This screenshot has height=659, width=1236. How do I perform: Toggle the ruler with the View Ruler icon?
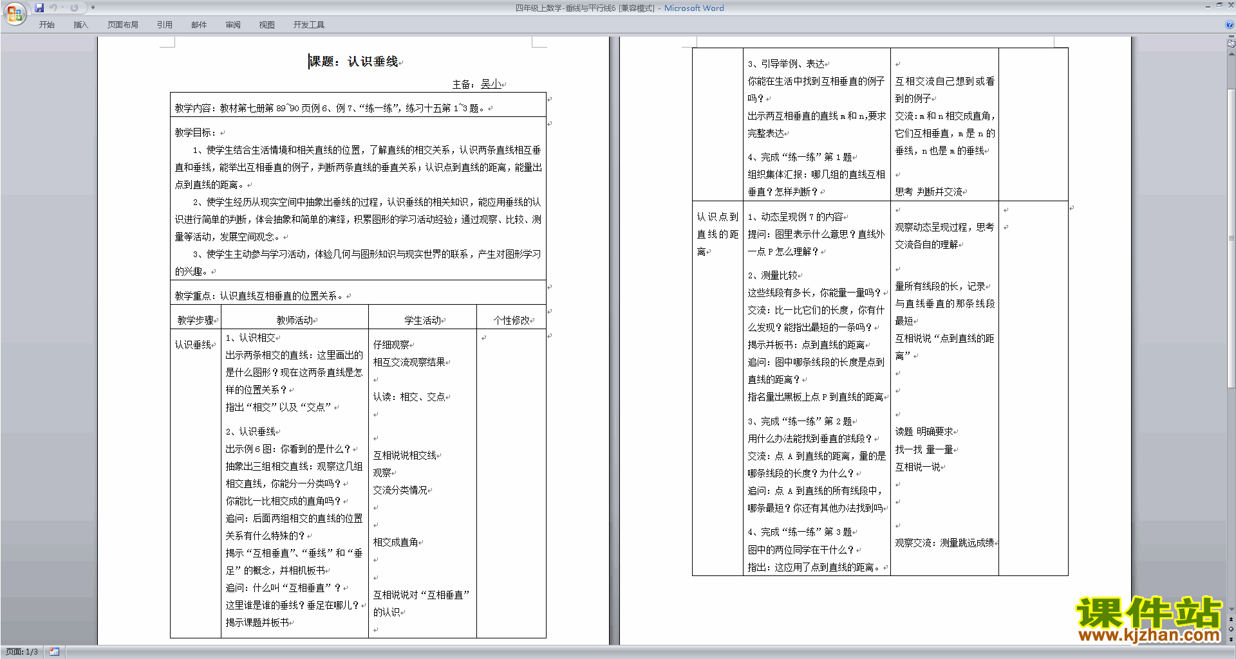coord(1231,44)
